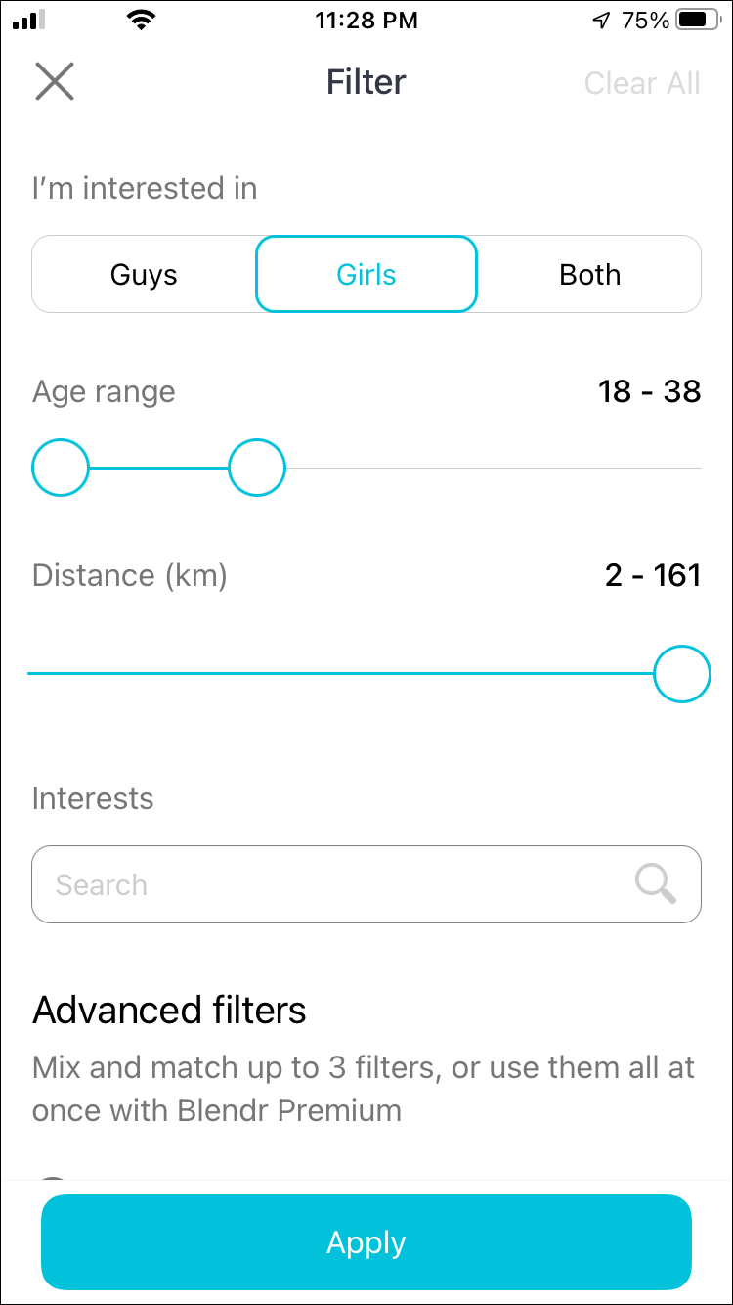This screenshot has width=733, height=1305.
Task: Tap the Wi-Fi icon in status bar
Action: point(143,21)
